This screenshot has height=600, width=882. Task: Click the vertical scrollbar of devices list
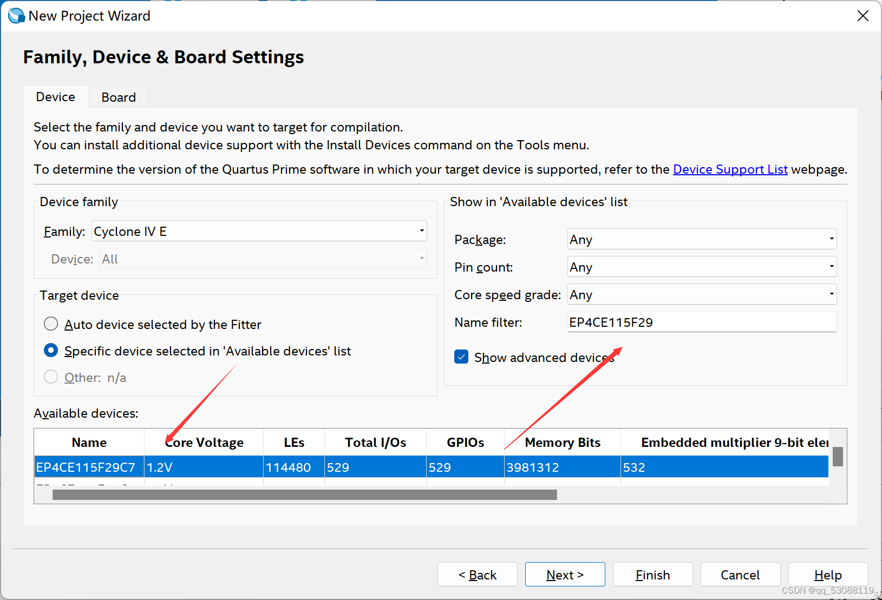(838, 457)
